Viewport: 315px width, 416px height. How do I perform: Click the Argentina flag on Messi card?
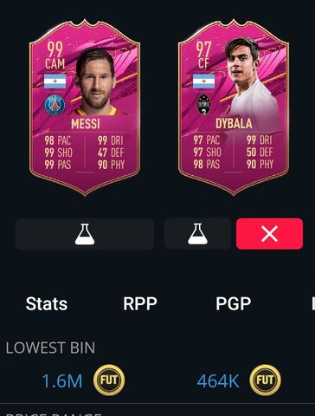click(55, 81)
